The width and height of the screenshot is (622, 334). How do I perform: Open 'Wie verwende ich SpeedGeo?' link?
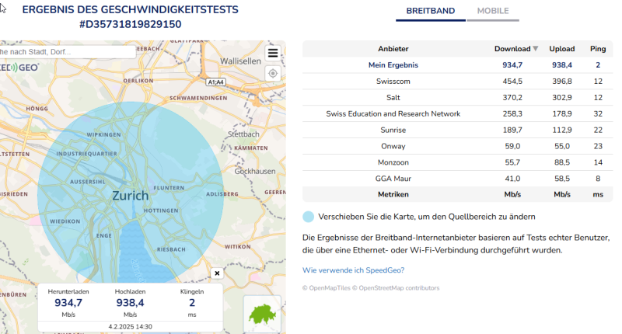[353, 270]
